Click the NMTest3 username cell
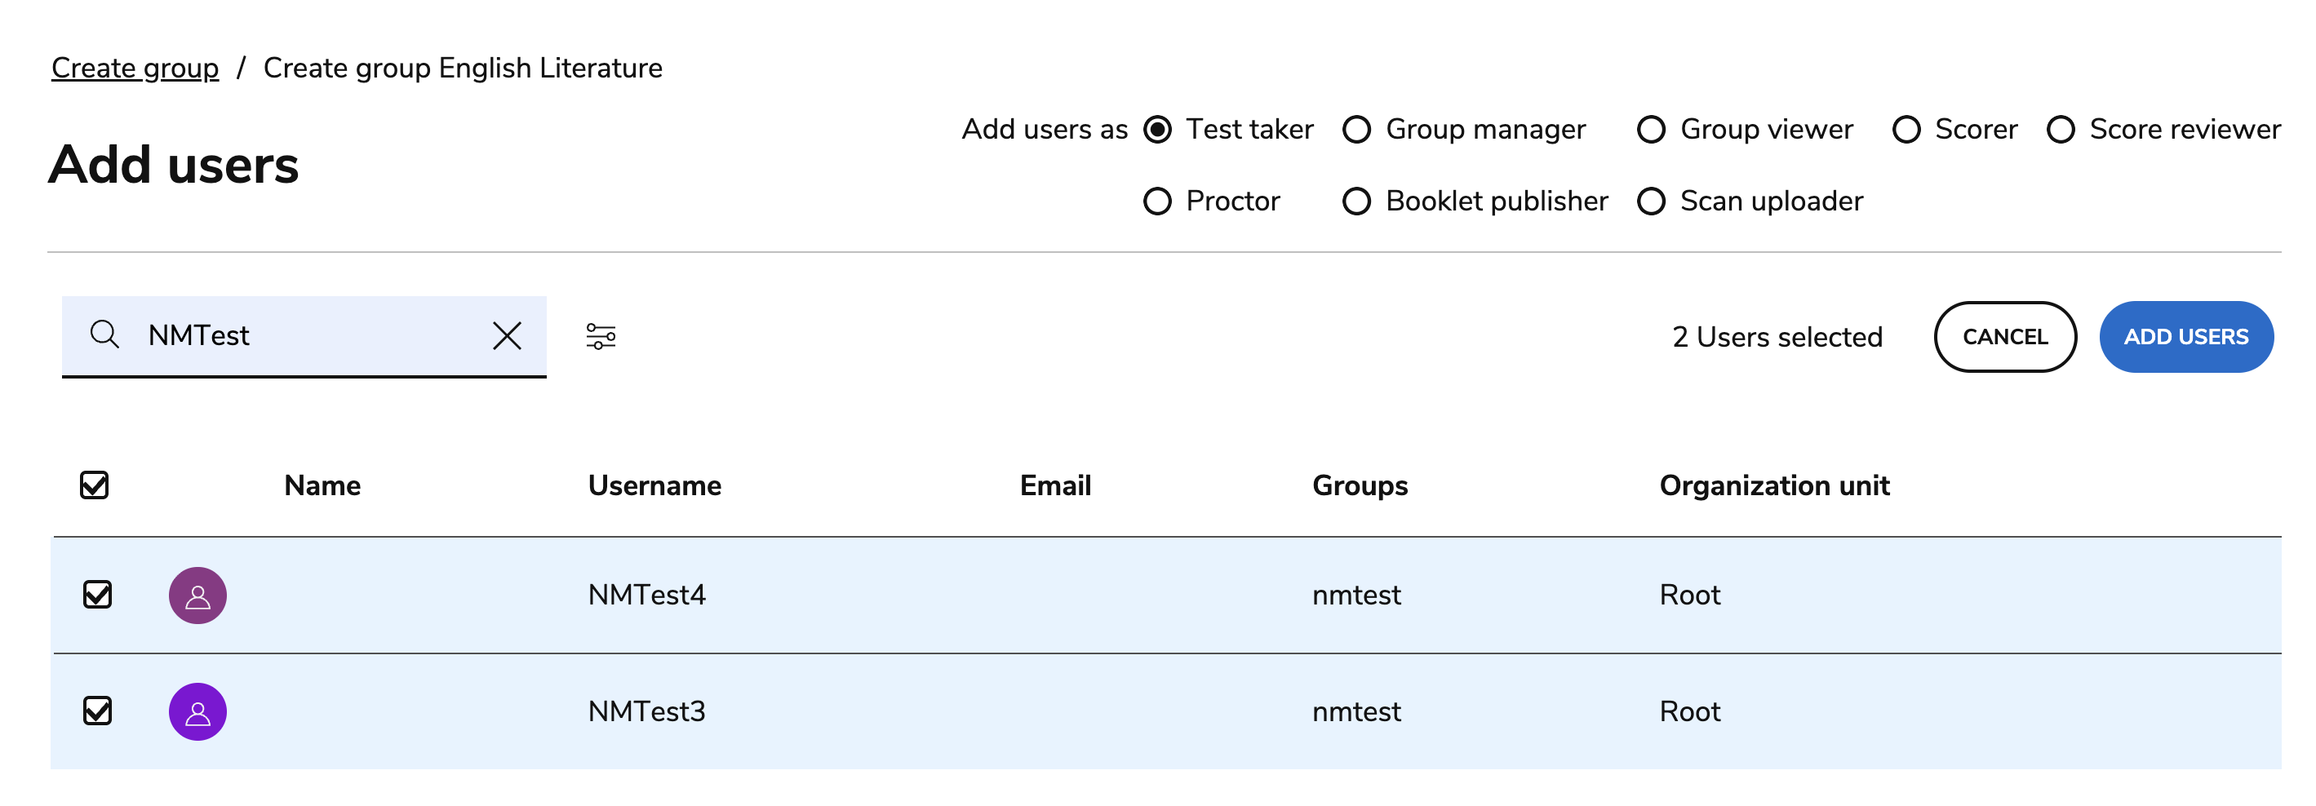Viewport: 2316px width, 806px height. [x=646, y=711]
